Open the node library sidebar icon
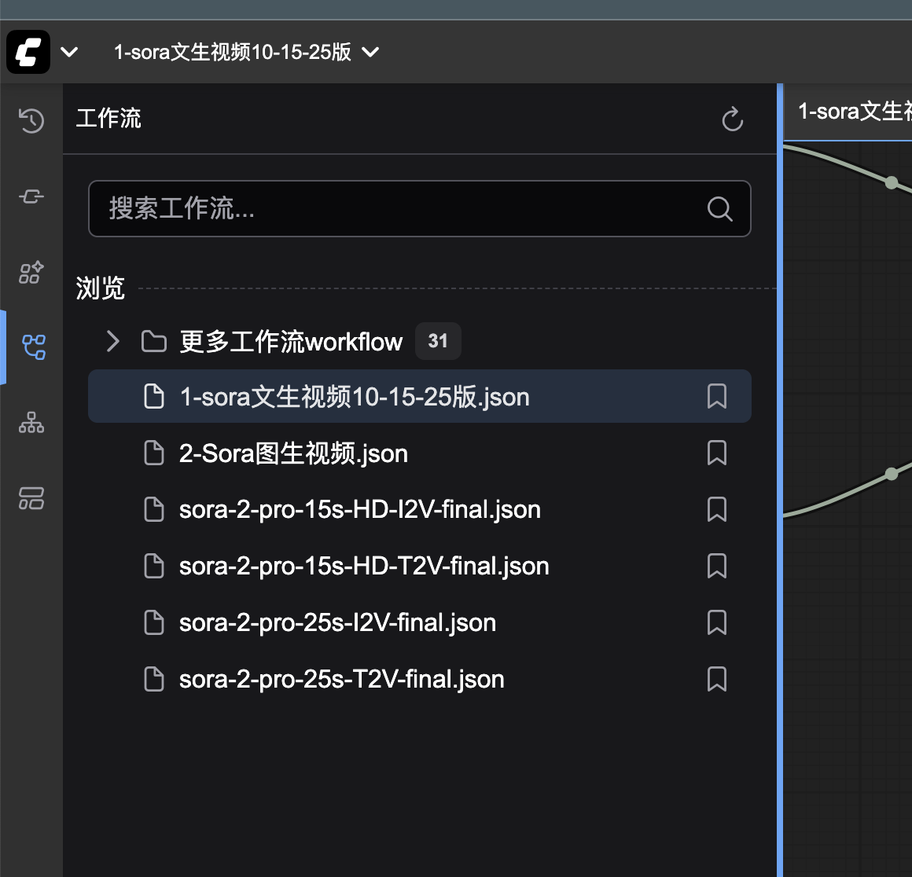The image size is (912, 877). pyautogui.click(x=31, y=196)
